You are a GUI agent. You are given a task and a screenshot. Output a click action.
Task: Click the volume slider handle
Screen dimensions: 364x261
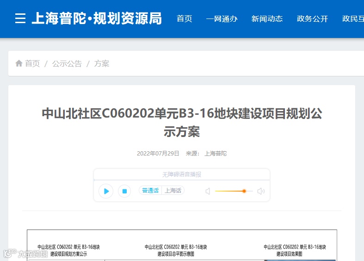244,191
